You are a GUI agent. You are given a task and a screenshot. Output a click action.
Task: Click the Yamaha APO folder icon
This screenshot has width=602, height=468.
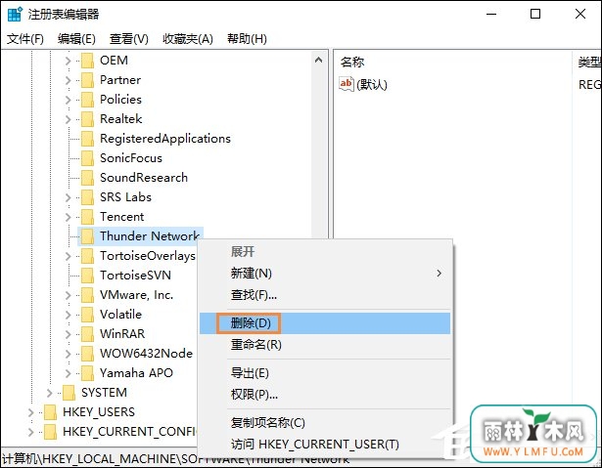tap(87, 373)
